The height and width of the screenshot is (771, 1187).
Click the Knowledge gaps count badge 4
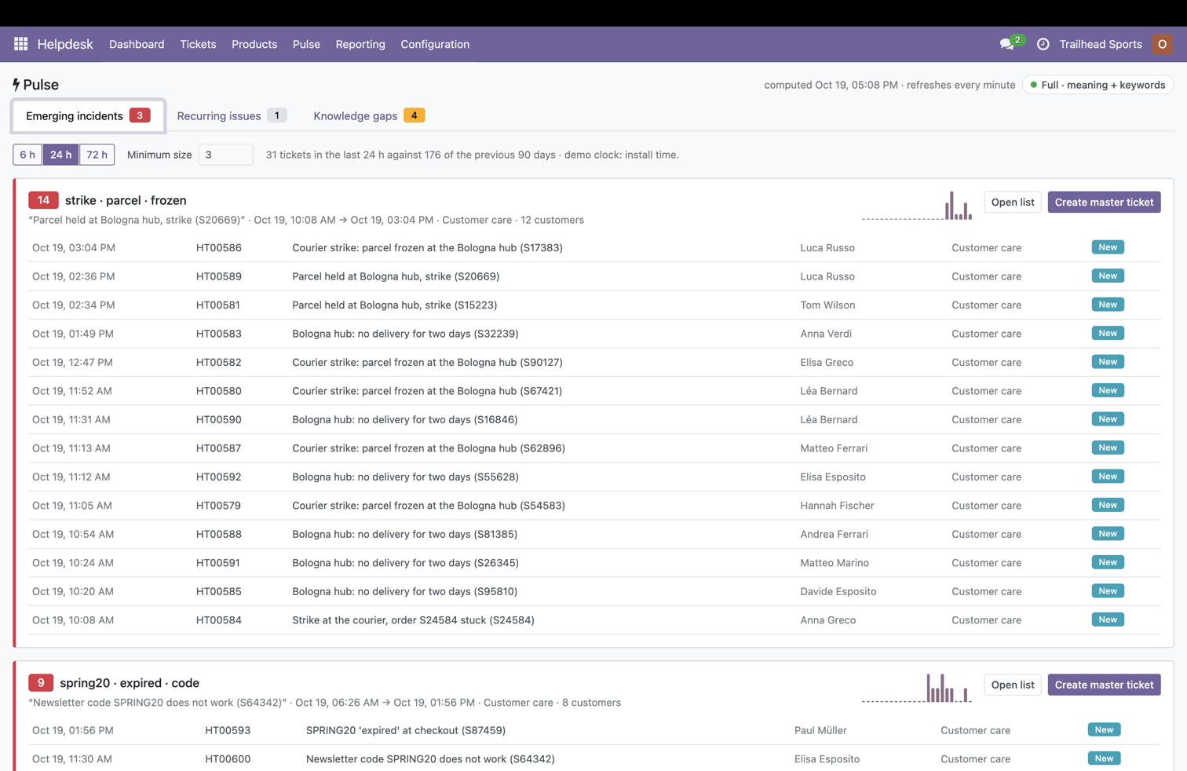tap(414, 115)
